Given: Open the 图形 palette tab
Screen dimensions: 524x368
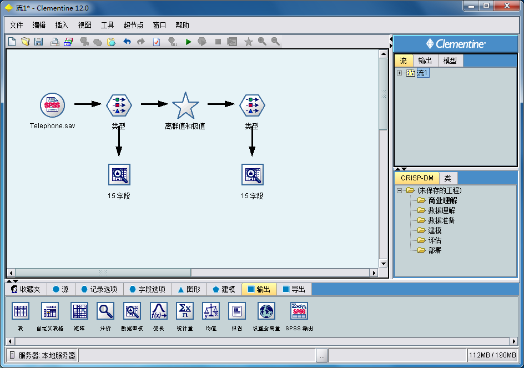Looking at the screenshot, I should (x=189, y=289).
